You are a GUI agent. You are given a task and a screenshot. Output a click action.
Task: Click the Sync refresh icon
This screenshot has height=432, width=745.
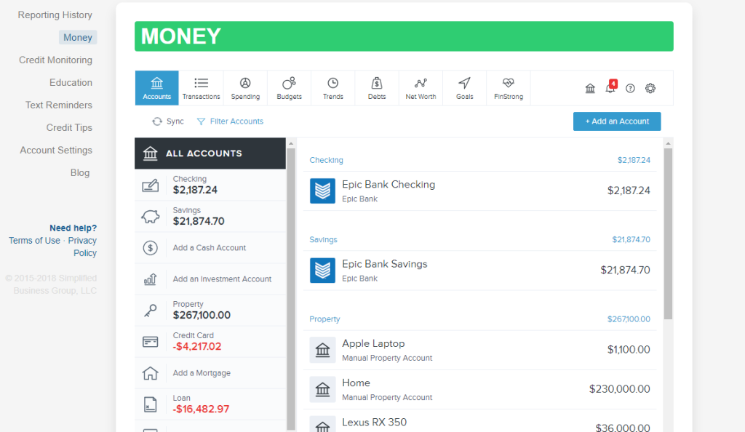(156, 121)
